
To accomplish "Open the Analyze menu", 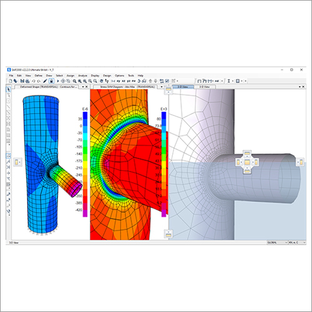I will tap(82, 76).
